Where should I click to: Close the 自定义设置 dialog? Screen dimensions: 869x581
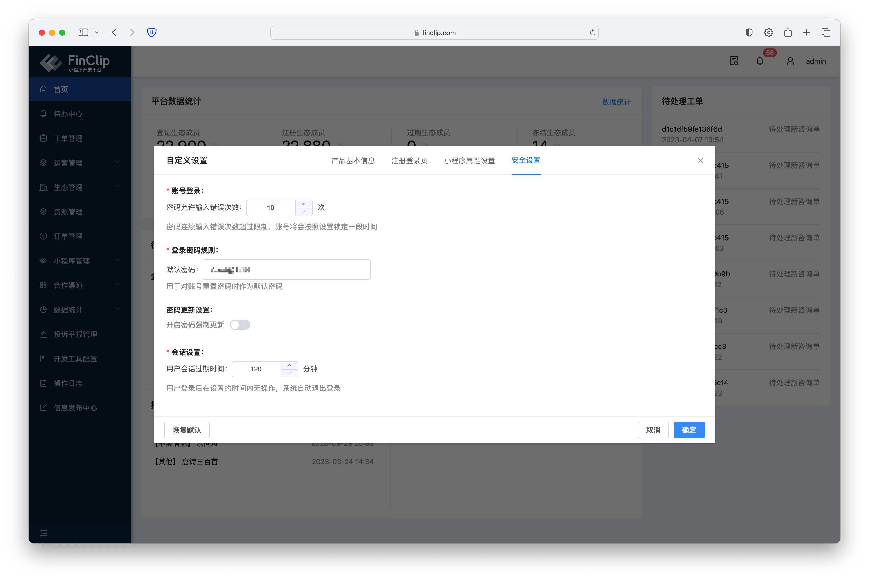(x=700, y=160)
